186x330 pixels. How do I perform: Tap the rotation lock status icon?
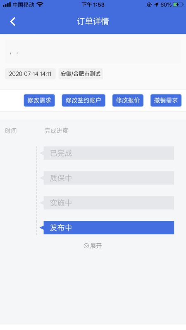coord(149,5)
